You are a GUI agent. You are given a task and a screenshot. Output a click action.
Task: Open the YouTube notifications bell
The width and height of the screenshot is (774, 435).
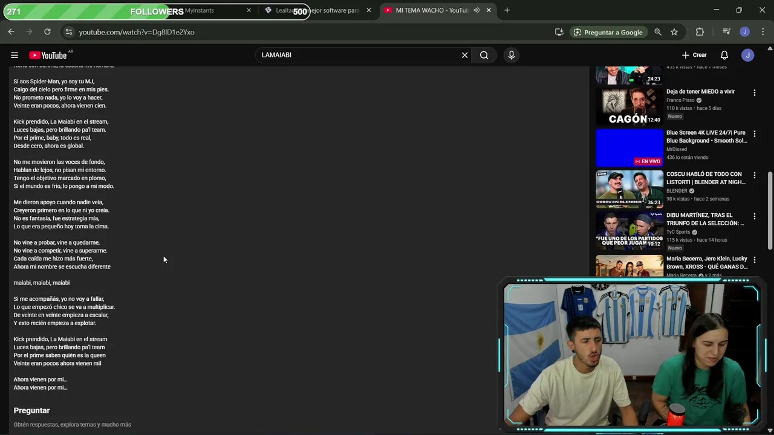(x=724, y=55)
